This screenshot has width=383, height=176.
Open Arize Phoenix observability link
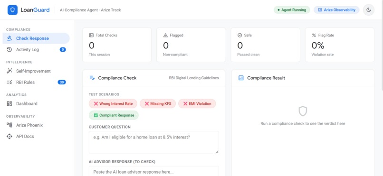tap(36, 125)
